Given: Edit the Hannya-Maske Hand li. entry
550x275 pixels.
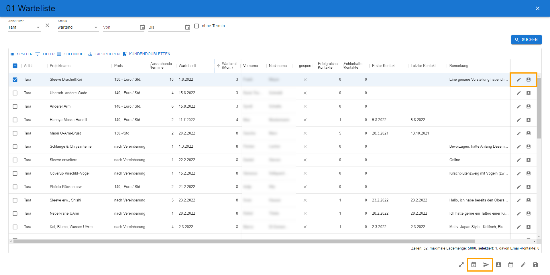Looking at the screenshot, I should coord(518,120).
